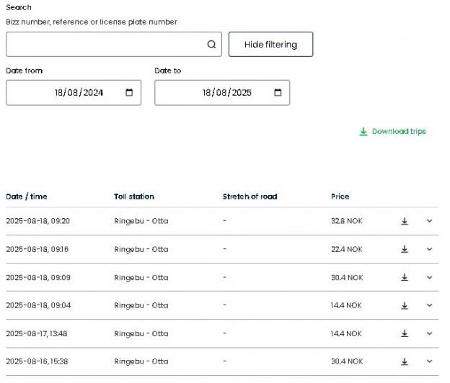Expand details of the 22.4 NOK trip
Viewport: 450px width, 383px height.
point(429,249)
